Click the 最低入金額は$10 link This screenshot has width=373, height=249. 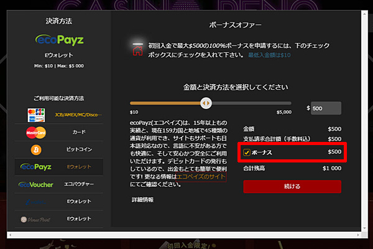(269, 55)
